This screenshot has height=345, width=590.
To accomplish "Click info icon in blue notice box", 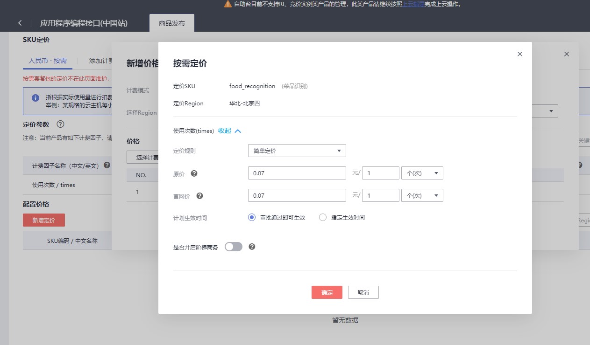I will 35,98.
